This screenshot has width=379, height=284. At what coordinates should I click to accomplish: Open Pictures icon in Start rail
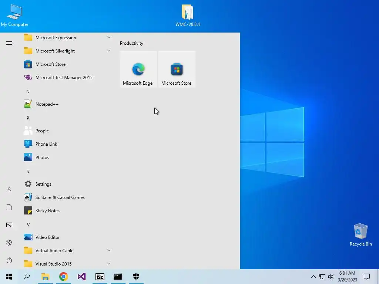coord(9,225)
